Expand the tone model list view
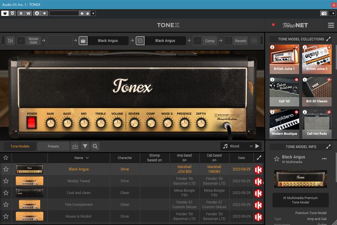Viewport: 337px width, 225px height. pyautogui.click(x=259, y=158)
